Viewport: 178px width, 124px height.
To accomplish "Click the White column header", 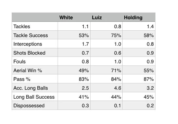I will coord(66,18).
